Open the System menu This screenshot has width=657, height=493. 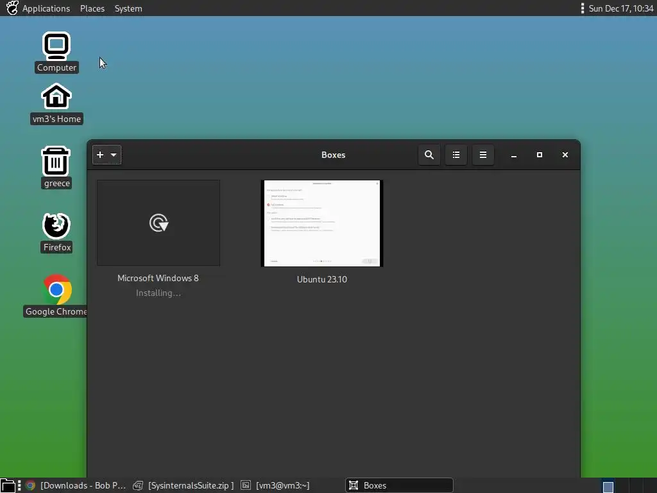point(128,8)
